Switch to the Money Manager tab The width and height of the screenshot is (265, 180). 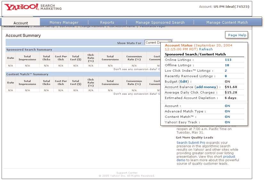pos(64,22)
